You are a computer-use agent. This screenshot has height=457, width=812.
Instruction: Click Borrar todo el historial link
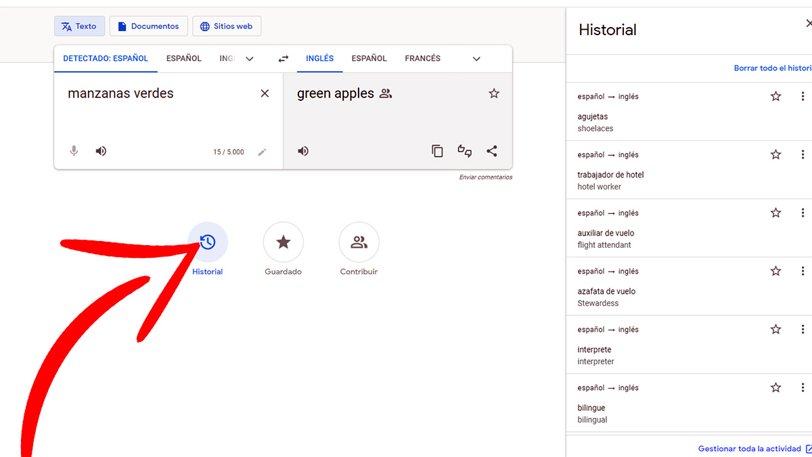(x=772, y=68)
